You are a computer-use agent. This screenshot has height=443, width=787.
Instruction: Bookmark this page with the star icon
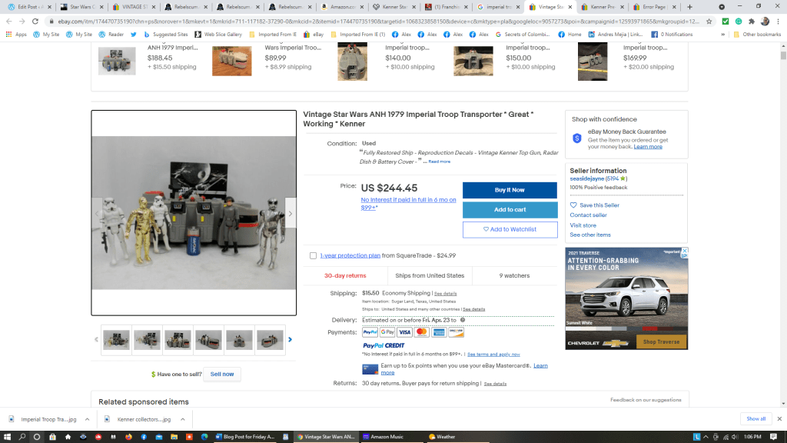[709, 22]
